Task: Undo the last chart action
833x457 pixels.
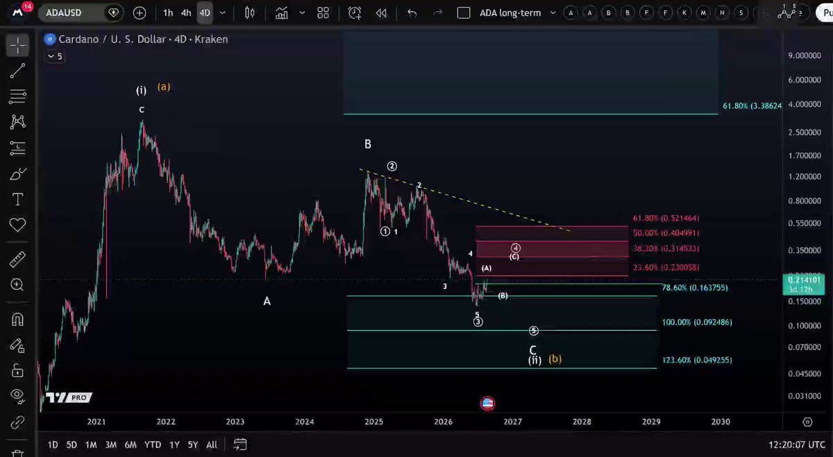Action: 412,12
